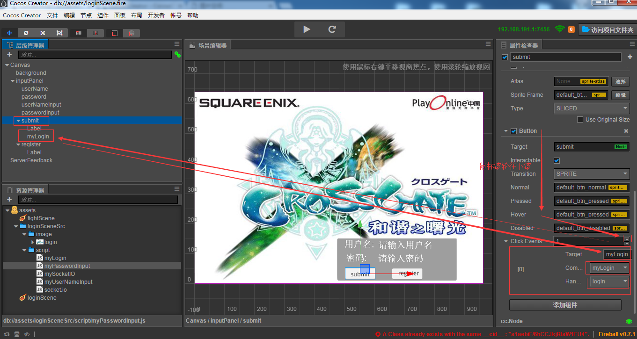Switch to world coordinate mode
Image resolution: width=637 pixels, height=339 pixels.
pyautogui.click(x=132, y=33)
